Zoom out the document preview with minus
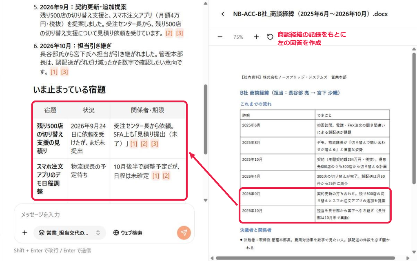 point(220,37)
